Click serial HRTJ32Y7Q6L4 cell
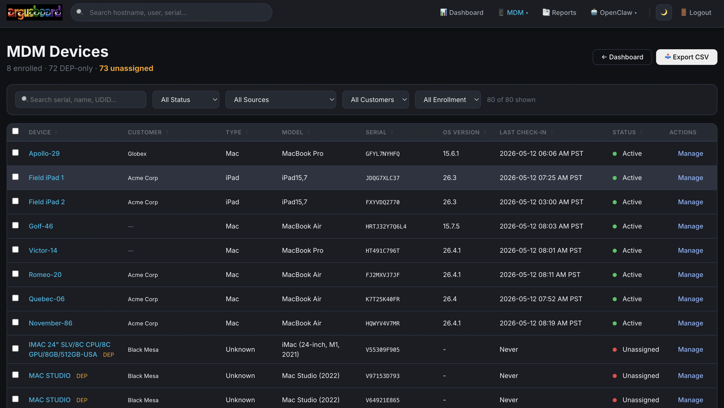The height and width of the screenshot is (408, 724). pos(386,226)
